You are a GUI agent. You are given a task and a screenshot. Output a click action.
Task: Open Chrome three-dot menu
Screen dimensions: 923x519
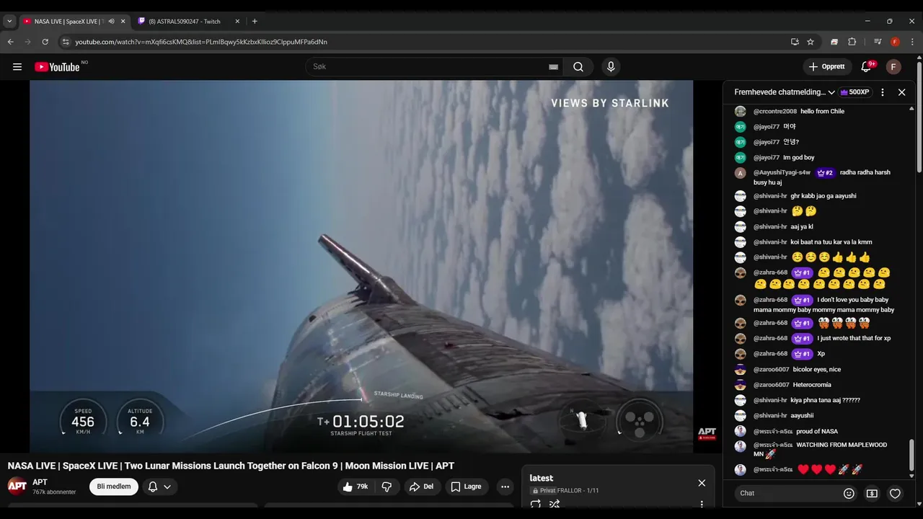coord(912,42)
